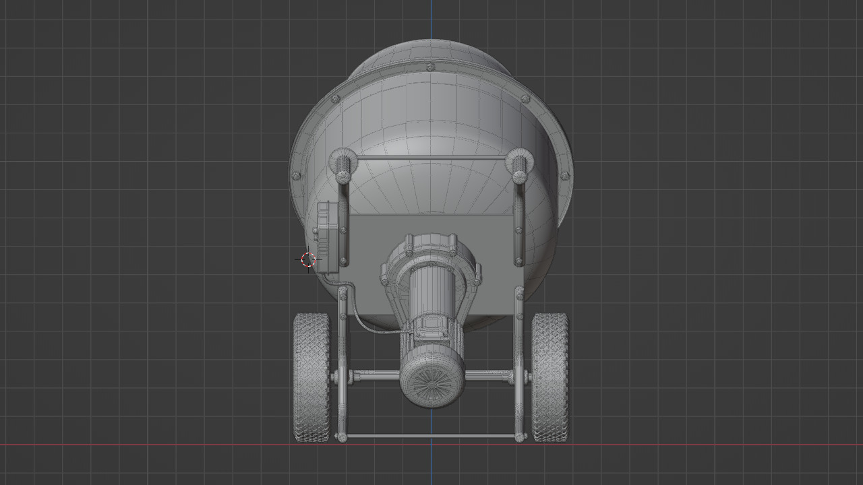Select the bottom crossbar between wheels
Screen dimensions: 863x485
pos(431,437)
